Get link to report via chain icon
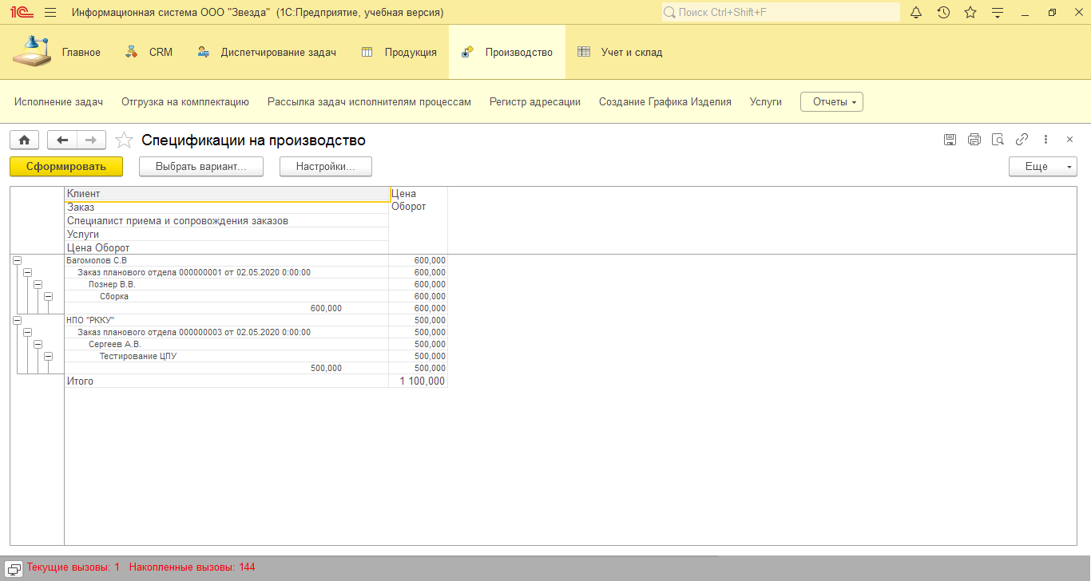 click(1022, 140)
